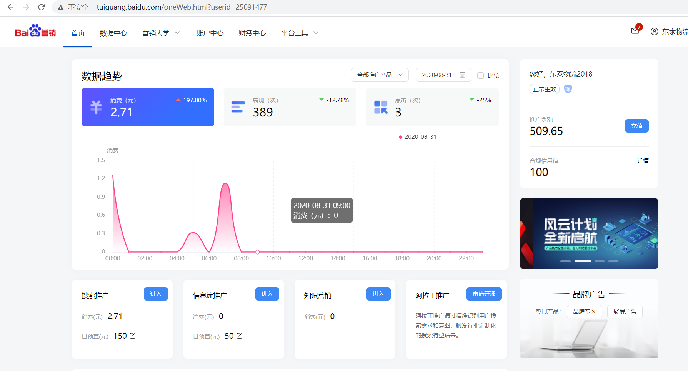Image resolution: width=688 pixels, height=371 pixels.
Task: Click the calendar icon in date field
Action: point(463,75)
